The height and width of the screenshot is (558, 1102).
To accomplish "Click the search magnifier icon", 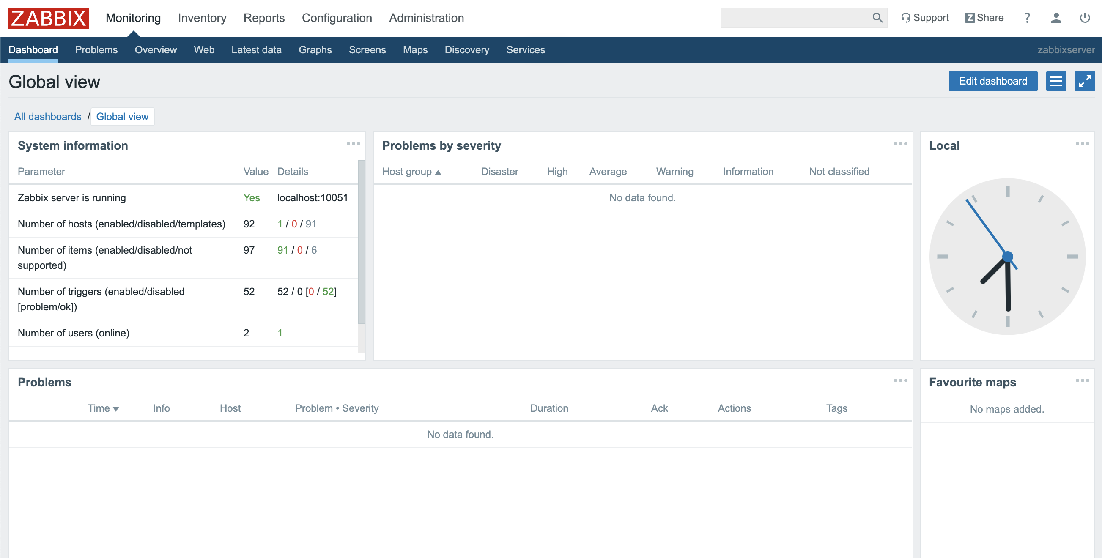I will click(x=877, y=18).
